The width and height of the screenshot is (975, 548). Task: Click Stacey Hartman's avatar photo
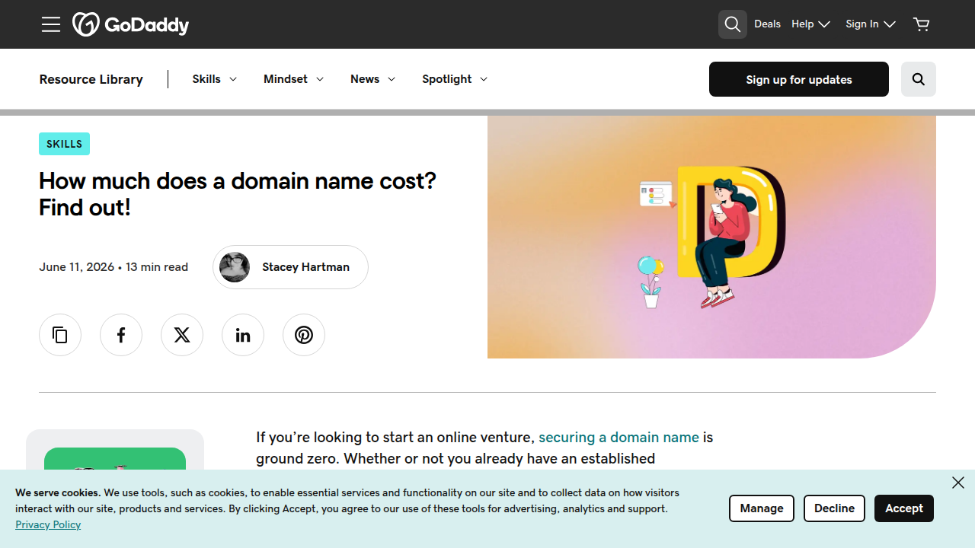coord(235,267)
